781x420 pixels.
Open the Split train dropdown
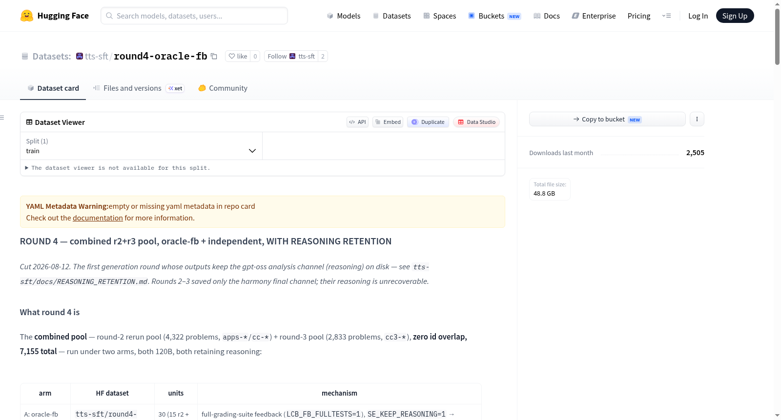141,146
